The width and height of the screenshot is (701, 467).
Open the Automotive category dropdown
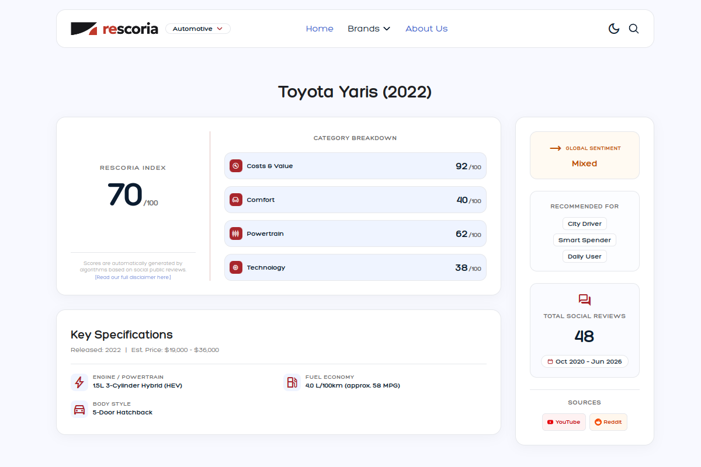click(x=198, y=29)
